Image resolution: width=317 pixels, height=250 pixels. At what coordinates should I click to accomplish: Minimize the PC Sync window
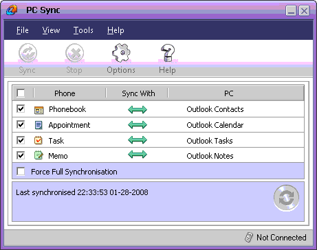click(x=291, y=10)
